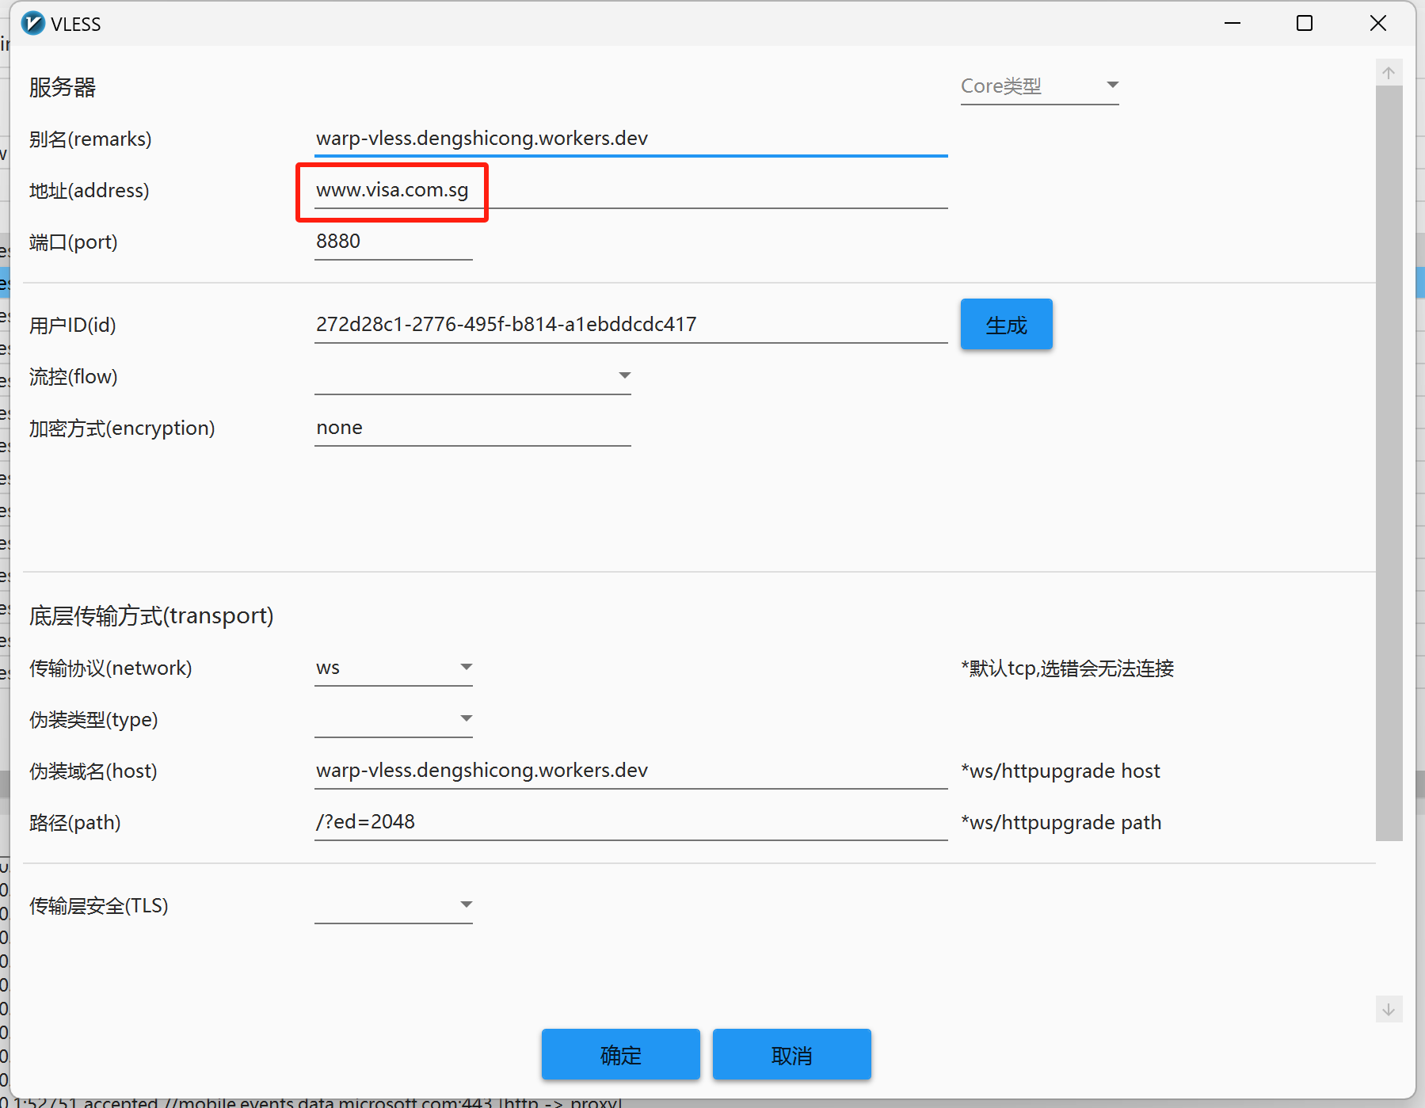Expand the 流控(flow) dropdown

[x=472, y=376]
